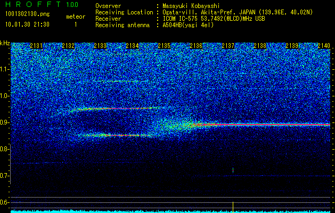Screen dimensions: 335x213
Task: Click the 2138 time axis label
Action: point(260,45)
